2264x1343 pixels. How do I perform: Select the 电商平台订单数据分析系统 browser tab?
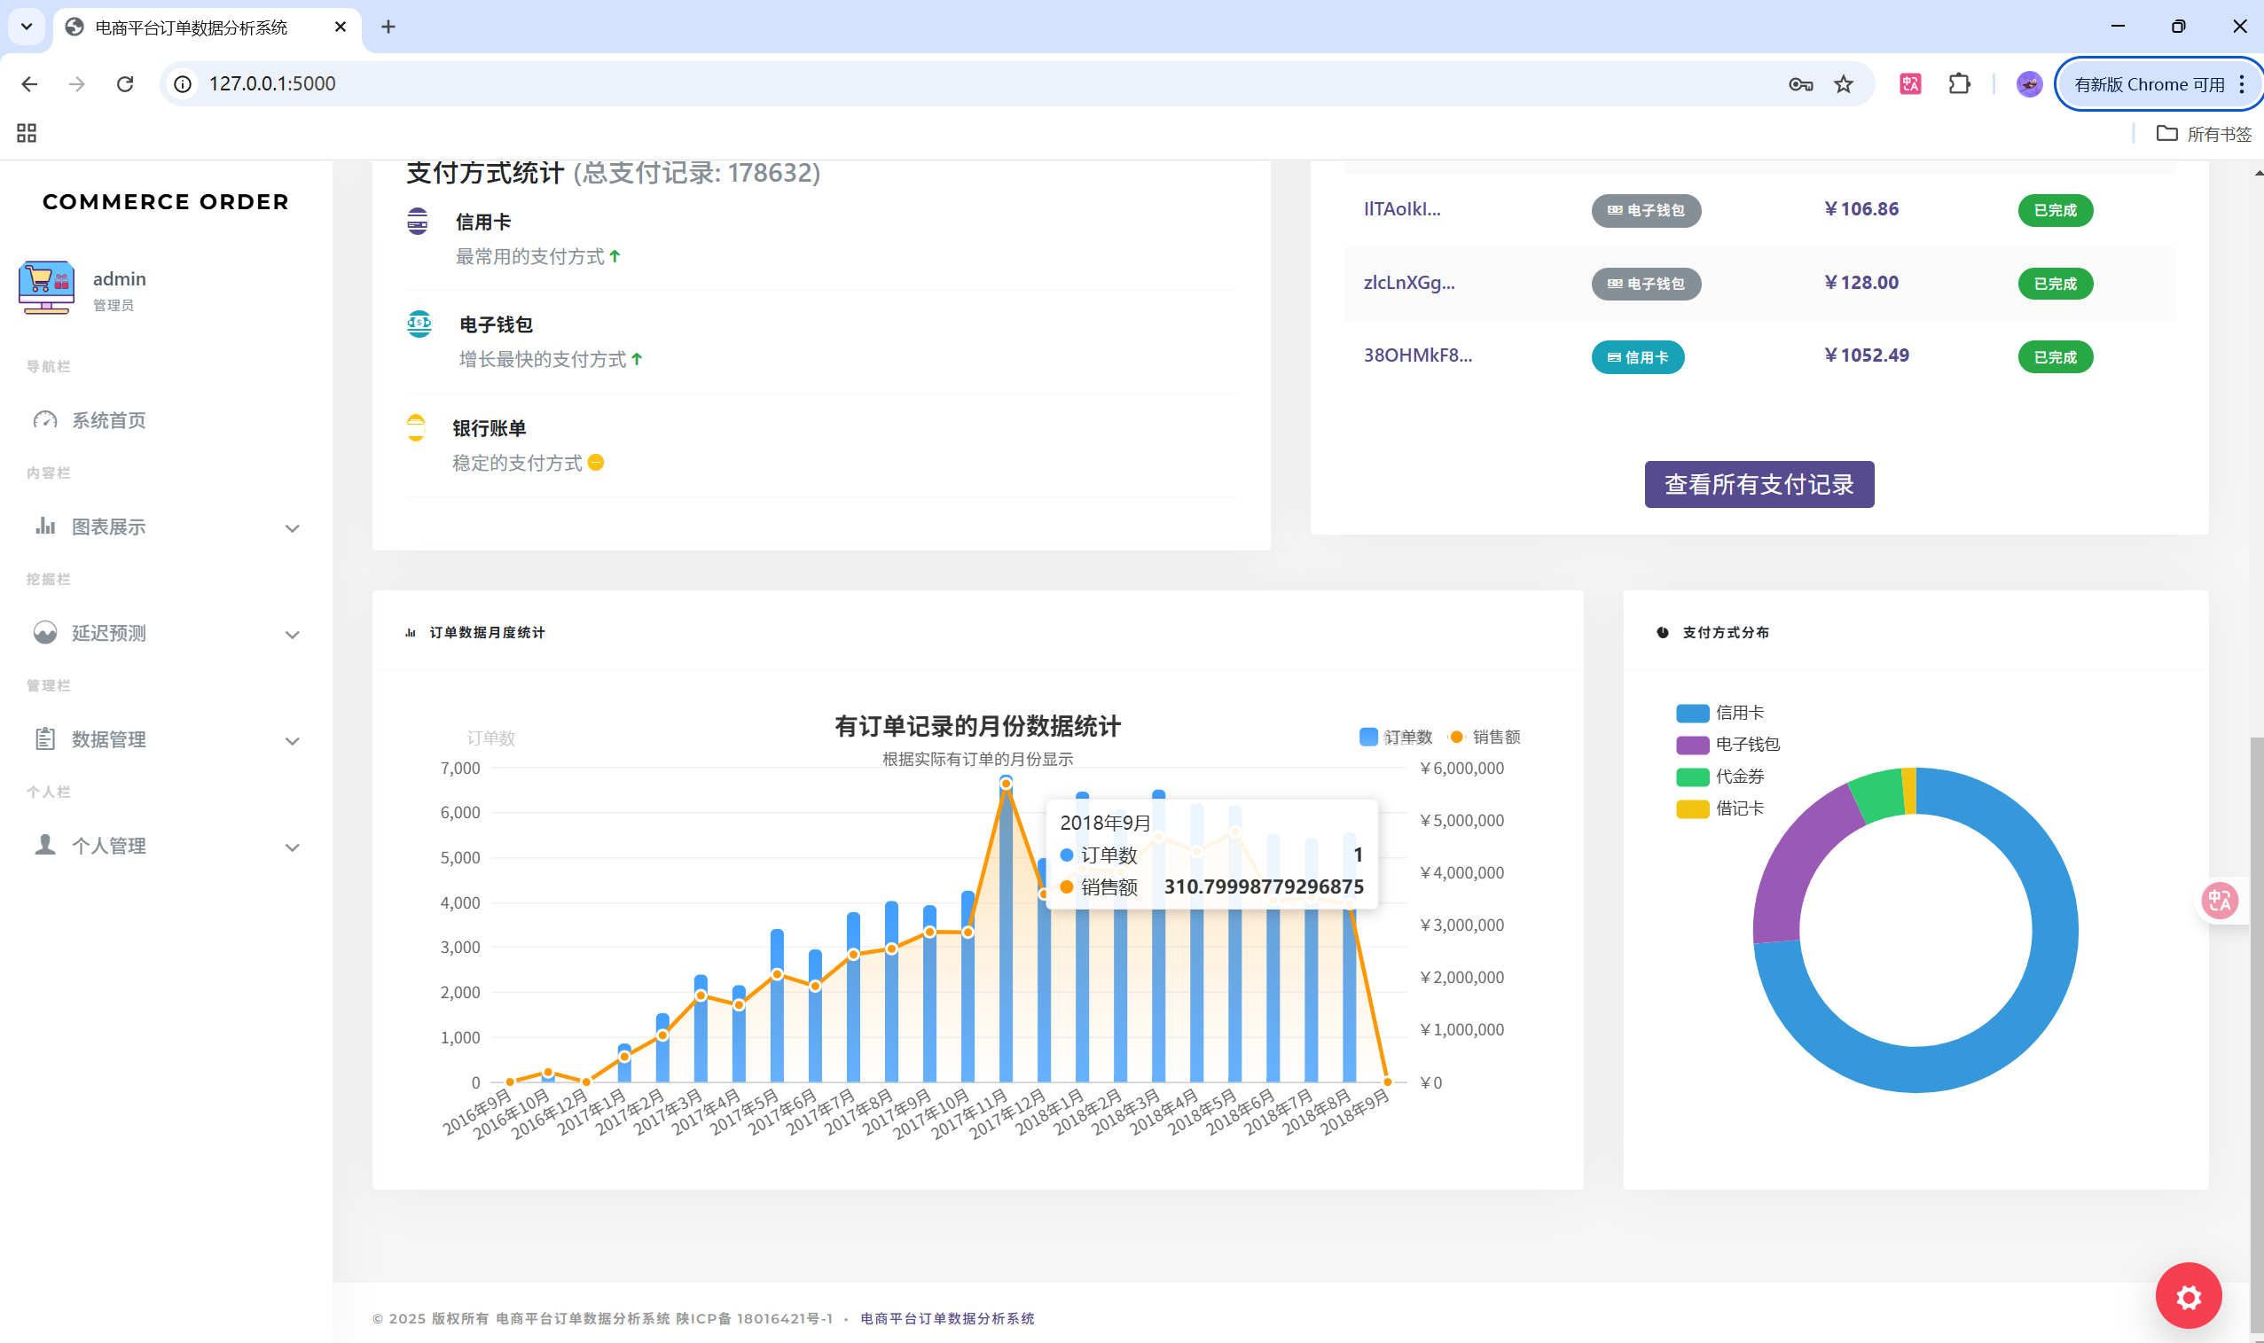[192, 27]
